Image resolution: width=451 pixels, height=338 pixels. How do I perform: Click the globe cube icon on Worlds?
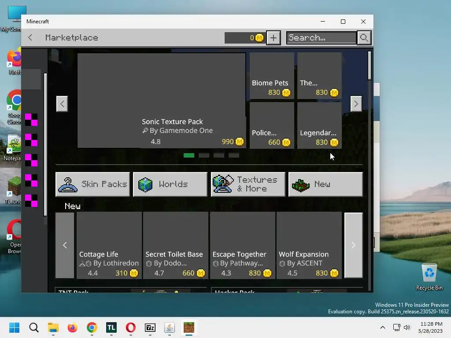point(145,184)
